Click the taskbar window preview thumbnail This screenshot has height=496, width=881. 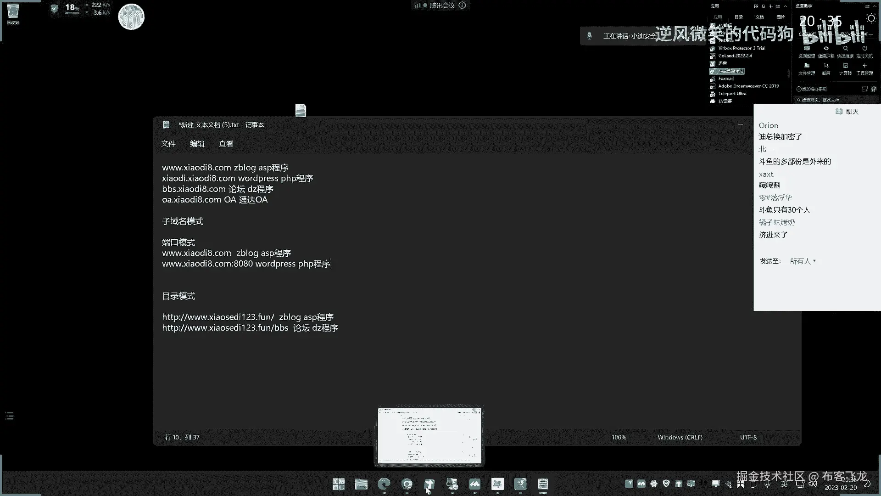point(429,435)
